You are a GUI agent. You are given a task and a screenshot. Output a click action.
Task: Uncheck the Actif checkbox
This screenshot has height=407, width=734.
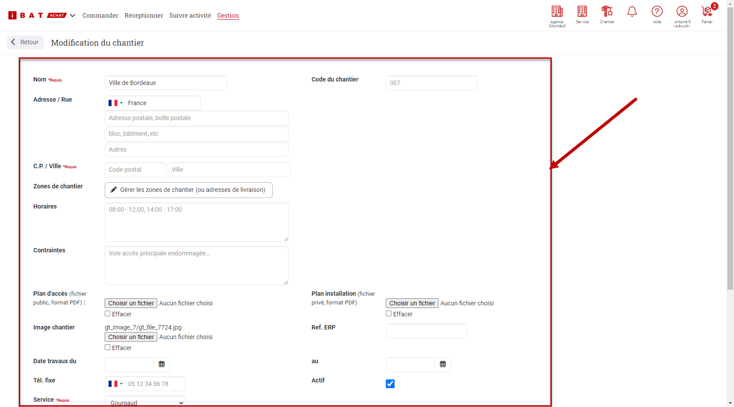pyautogui.click(x=390, y=384)
